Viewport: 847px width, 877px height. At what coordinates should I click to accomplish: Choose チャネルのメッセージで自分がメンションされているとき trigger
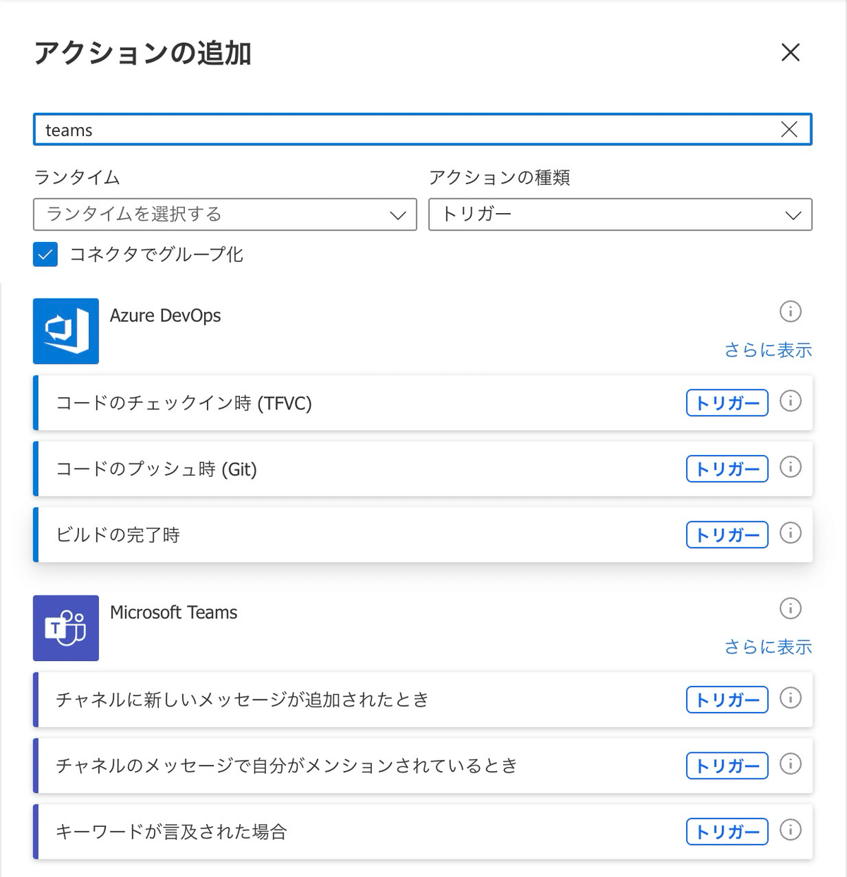pyautogui.click(x=423, y=766)
